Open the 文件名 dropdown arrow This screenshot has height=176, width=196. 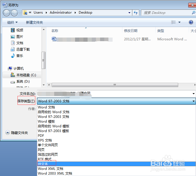point(193,93)
